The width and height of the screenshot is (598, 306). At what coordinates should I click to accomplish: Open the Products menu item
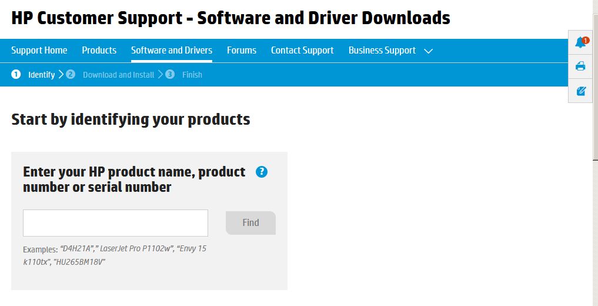pyautogui.click(x=99, y=51)
